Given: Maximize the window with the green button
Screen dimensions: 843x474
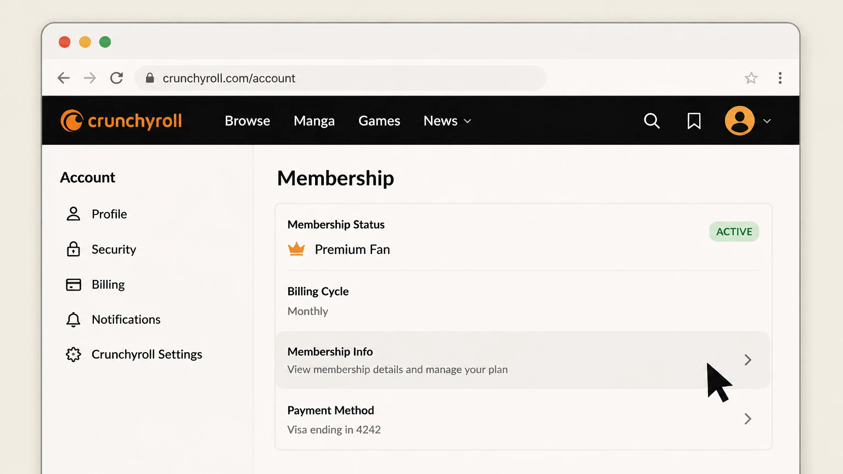Looking at the screenshot, I should [105, 42].
